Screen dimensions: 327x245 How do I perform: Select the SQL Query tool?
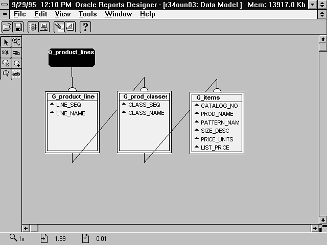pyautogui.click(x=6, y=53)
